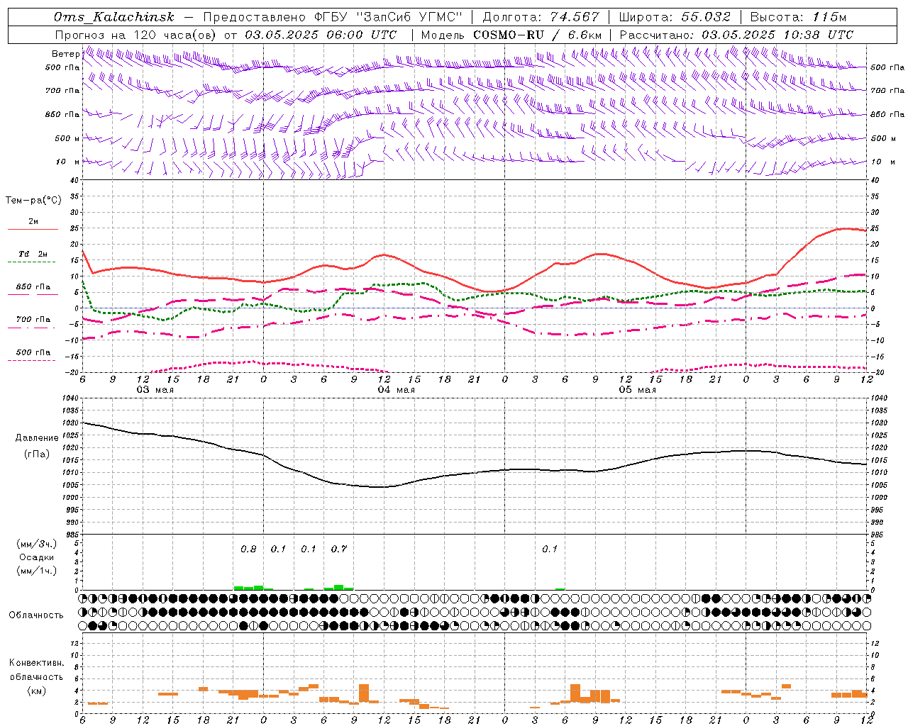
Task: Click the Модель COSMO-RU / 6.6км text
Action: [x=511, y=35]
